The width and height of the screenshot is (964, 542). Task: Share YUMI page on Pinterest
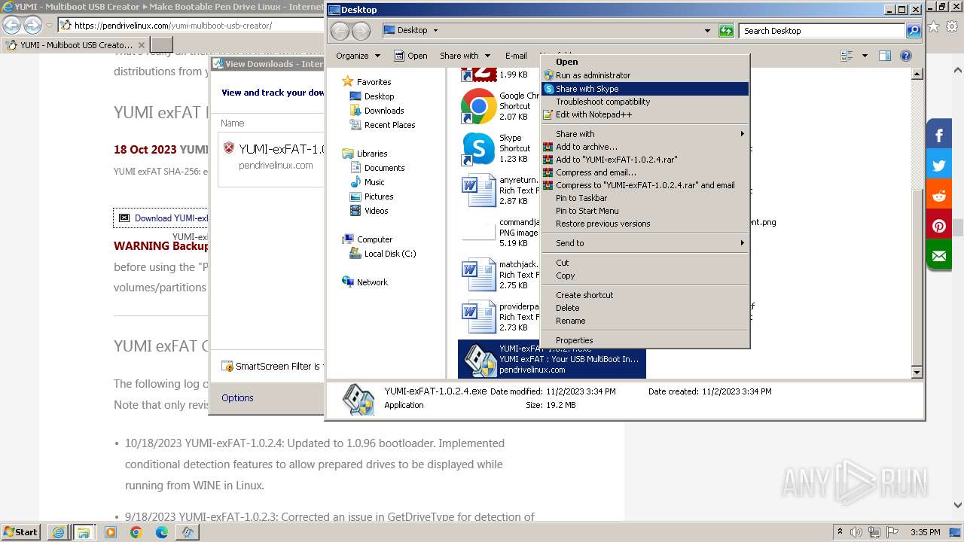click(939, 226)
